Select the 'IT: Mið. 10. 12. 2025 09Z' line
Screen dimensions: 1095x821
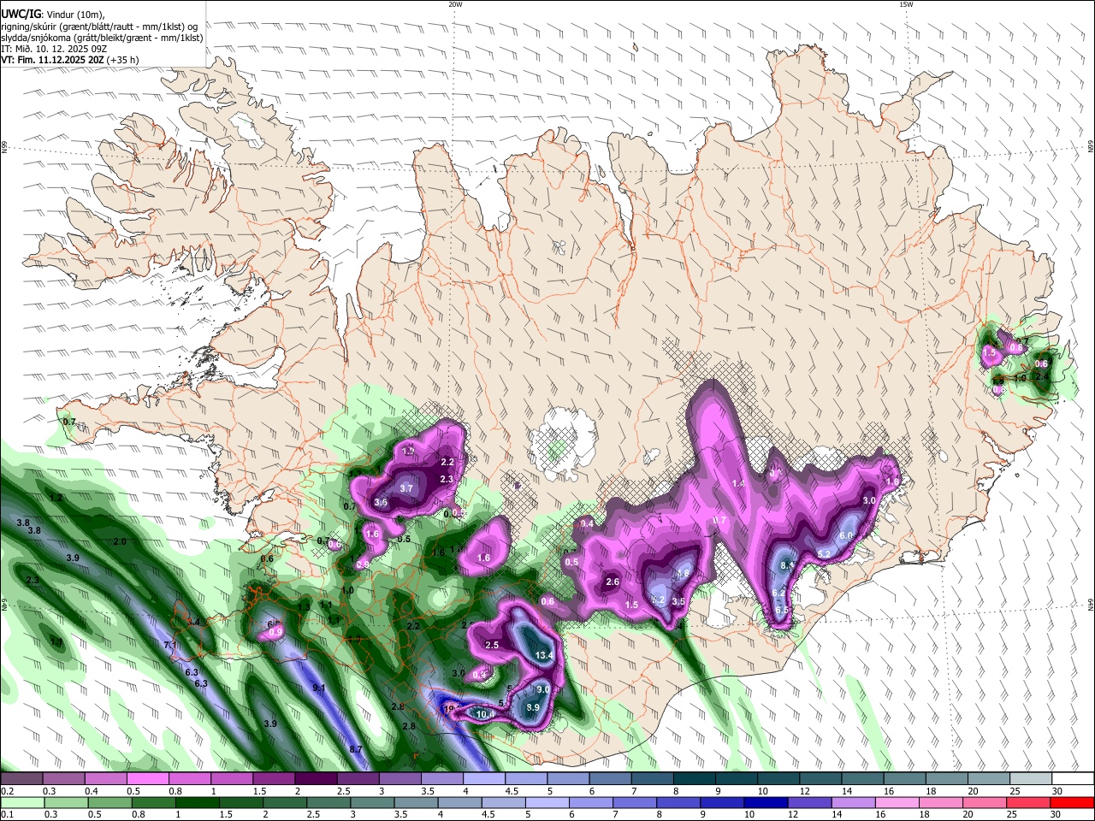pos(53,49)
